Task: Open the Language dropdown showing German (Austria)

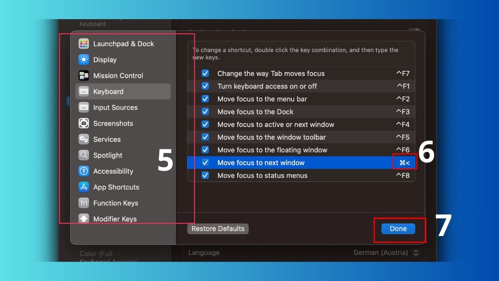Action: tap(386, 252)
